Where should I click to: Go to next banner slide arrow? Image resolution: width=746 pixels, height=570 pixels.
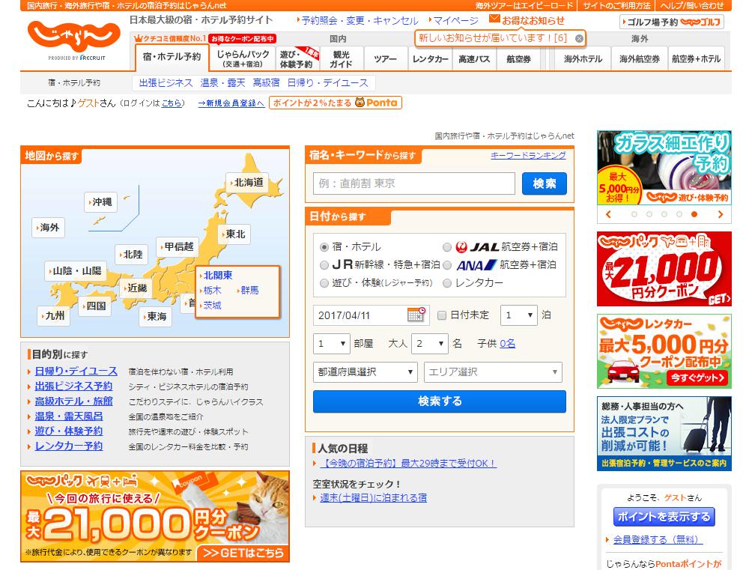721,214
